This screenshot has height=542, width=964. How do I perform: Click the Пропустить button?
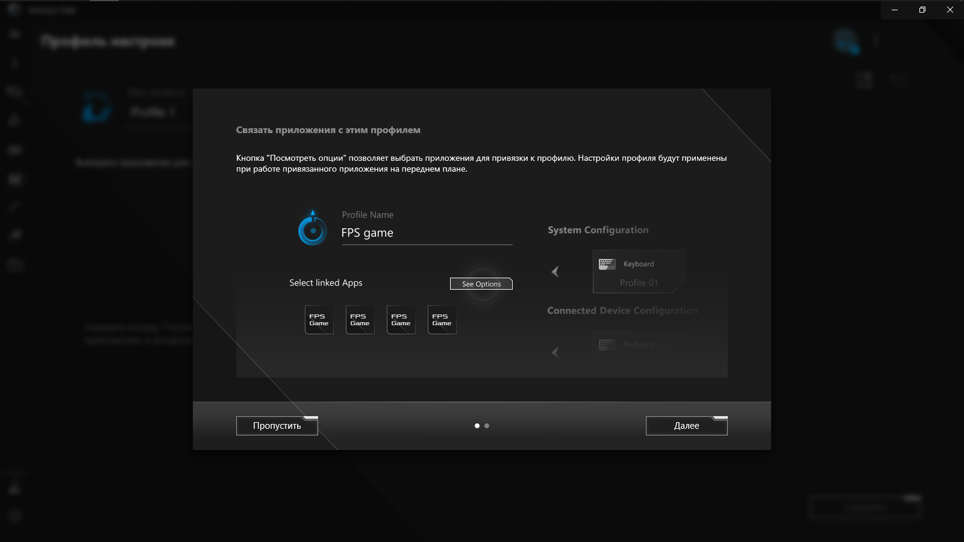pos(277,425)
